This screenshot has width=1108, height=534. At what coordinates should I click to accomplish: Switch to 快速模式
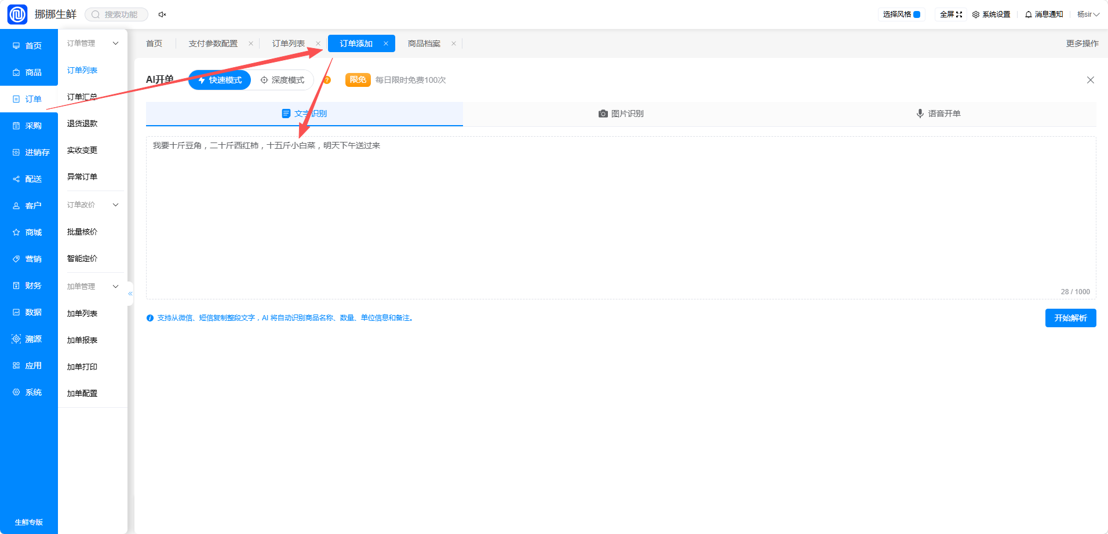tap(220, 80)
